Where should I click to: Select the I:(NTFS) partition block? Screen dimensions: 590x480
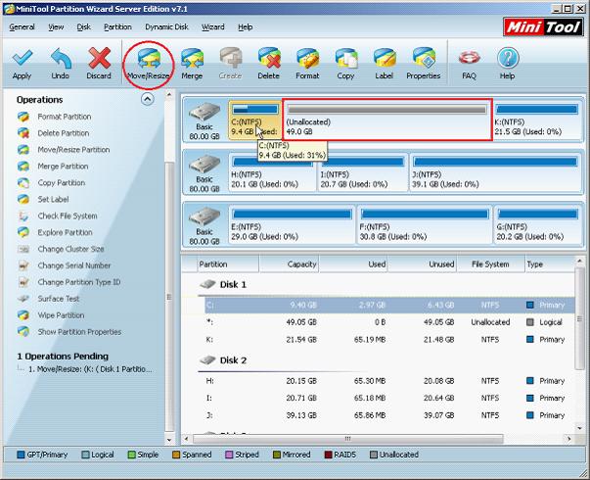click(363, 172)
